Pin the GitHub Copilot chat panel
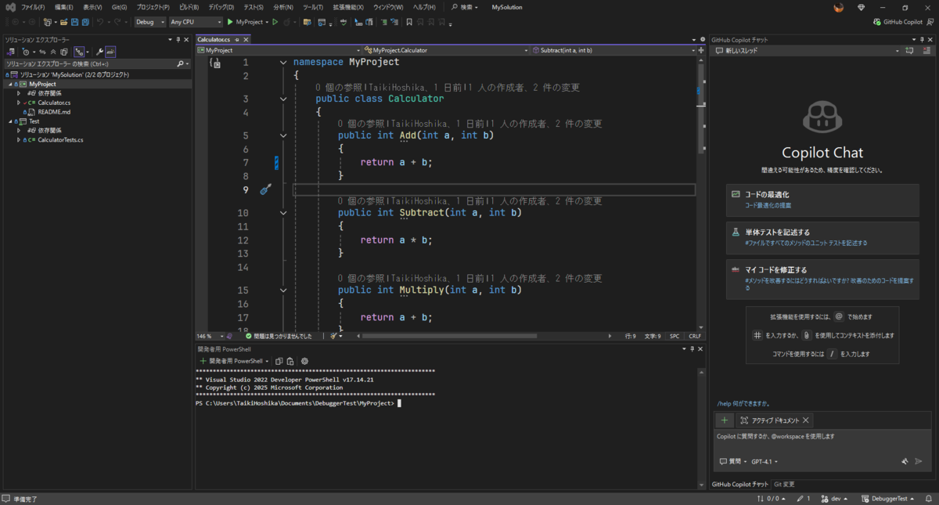 click(x=922, y=39)
